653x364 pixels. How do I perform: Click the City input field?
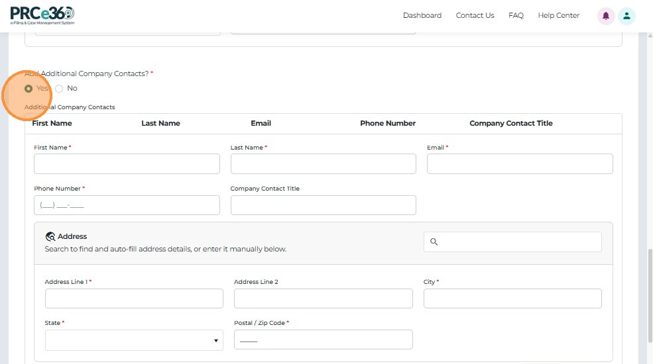point(512,298)
